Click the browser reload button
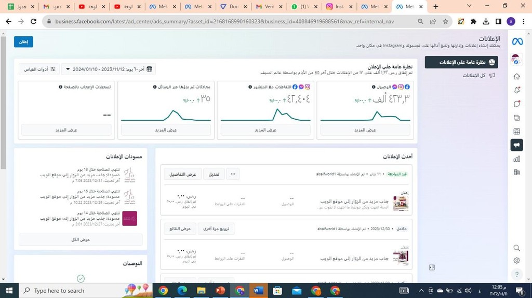This screenshot has height=298, width=532. coord(33,21)
